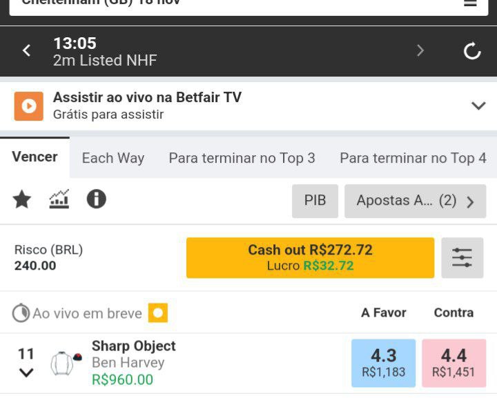This screenshot has height=398, width=497.
Task: Show market information icon
Action: (x=97, y=199)
